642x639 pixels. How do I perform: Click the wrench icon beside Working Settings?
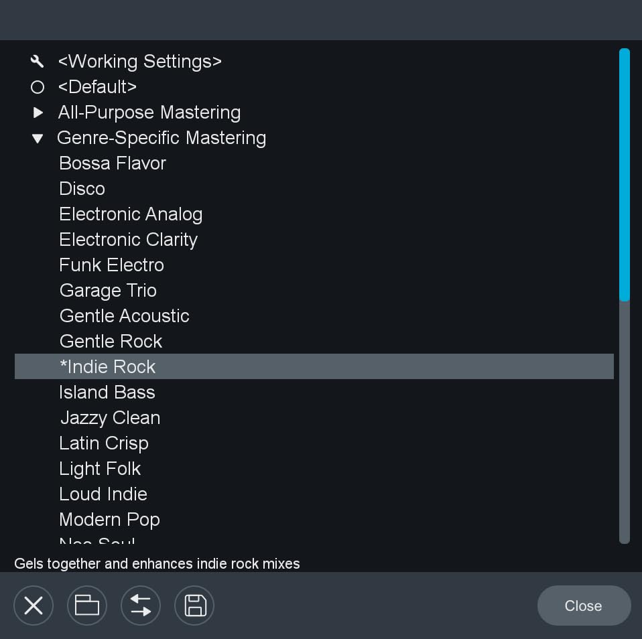(x=38, y=62)
